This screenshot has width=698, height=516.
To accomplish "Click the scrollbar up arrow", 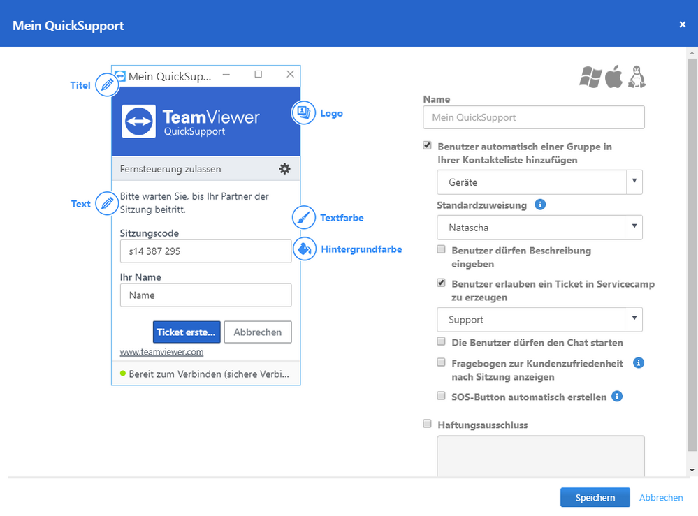I will pos(692,53).
